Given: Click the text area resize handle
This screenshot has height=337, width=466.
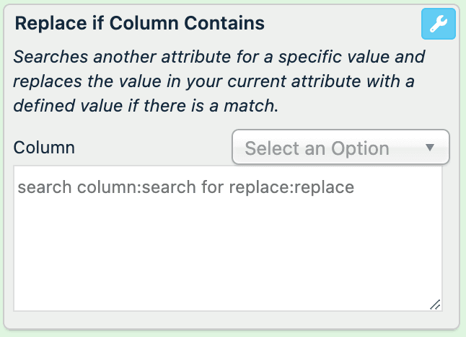Looking at the screenshot, I should click(435, 305).
